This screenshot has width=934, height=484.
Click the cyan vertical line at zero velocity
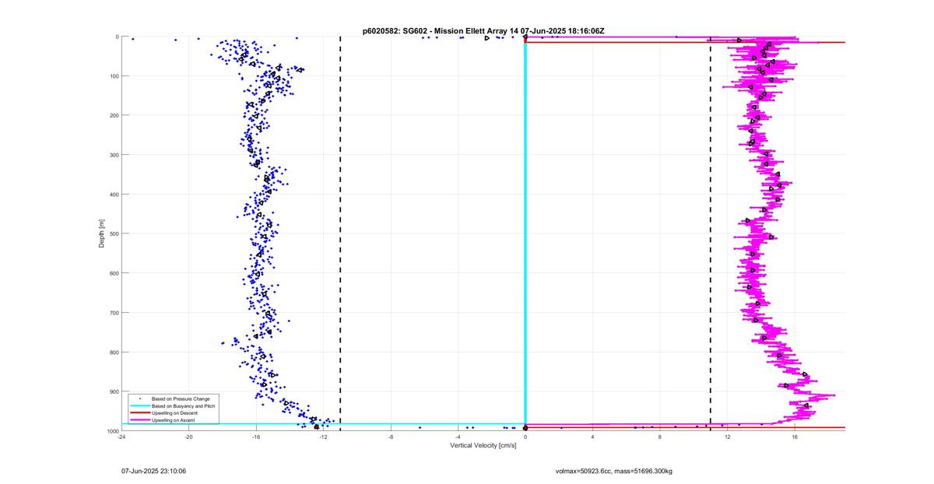[x=525, y=233]
